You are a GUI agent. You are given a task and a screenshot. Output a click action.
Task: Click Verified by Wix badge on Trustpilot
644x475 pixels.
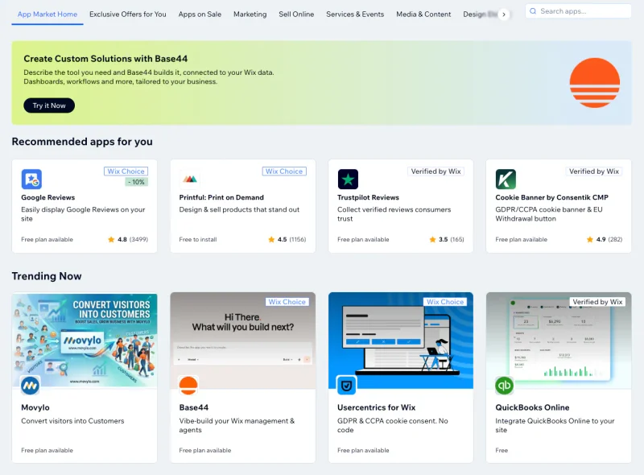(x=436, y=171)
